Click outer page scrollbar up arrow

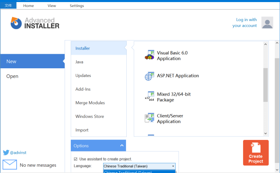point(277,43)
